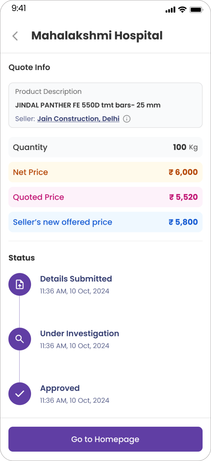Open the Product Description card
Screen dimensions: 211x461
[105, 105]
